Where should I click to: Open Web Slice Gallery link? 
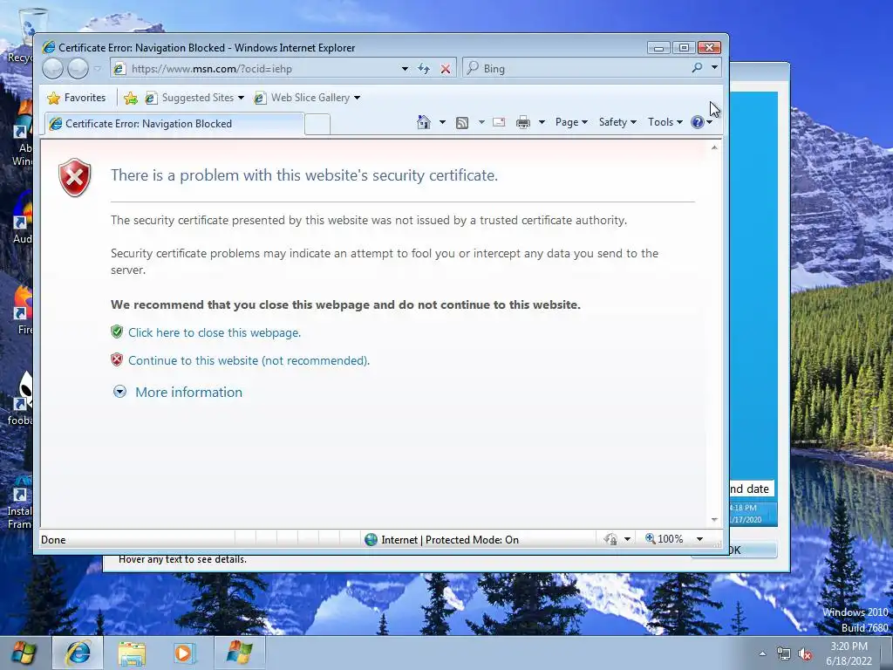click(x=306, y=98)
